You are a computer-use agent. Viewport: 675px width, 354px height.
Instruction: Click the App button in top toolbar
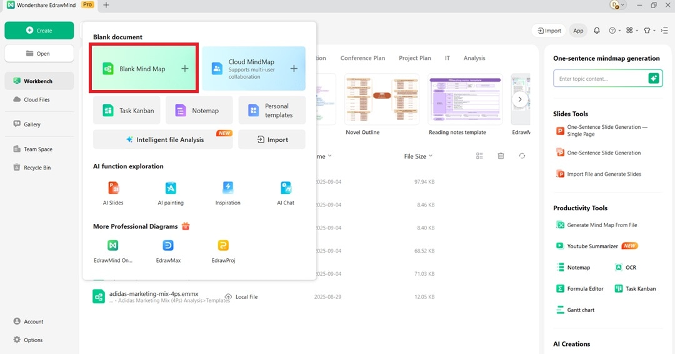click(578, 31)
